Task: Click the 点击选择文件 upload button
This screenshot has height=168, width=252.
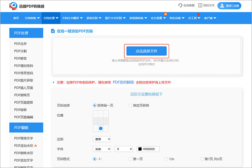Action: [146, 51]
